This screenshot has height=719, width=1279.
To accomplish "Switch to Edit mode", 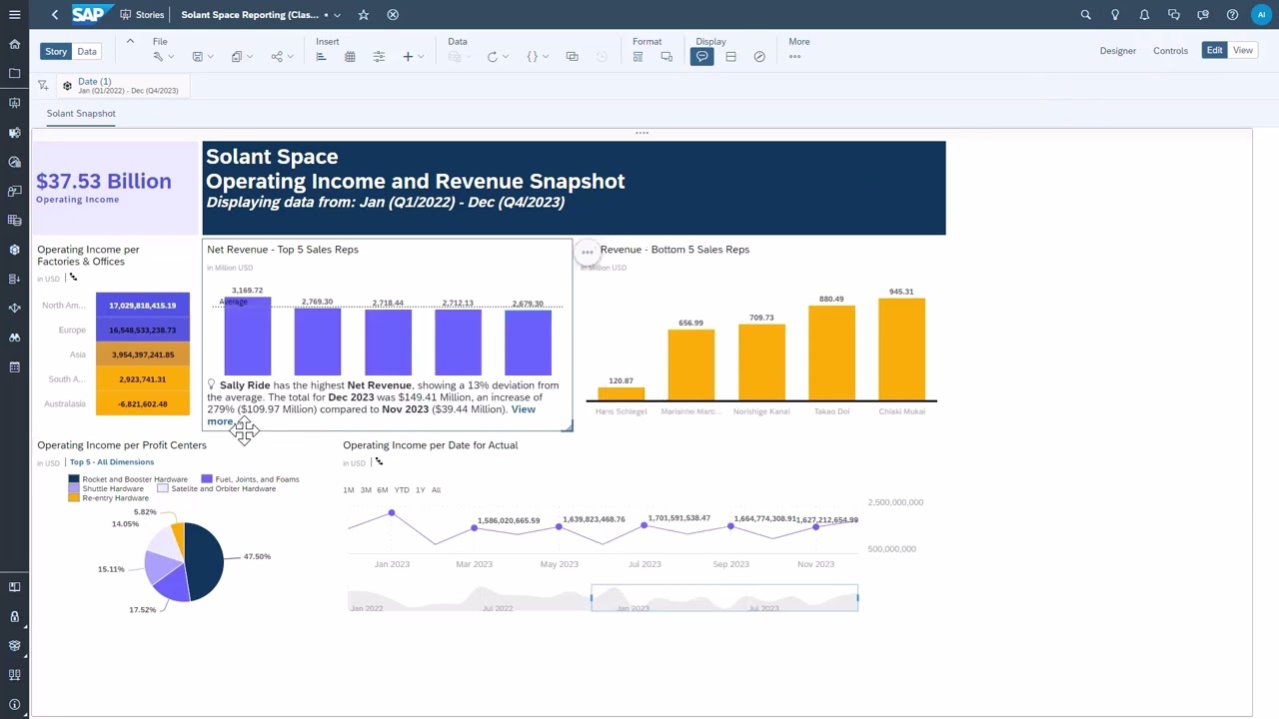I will click(x=1214, y=50).
